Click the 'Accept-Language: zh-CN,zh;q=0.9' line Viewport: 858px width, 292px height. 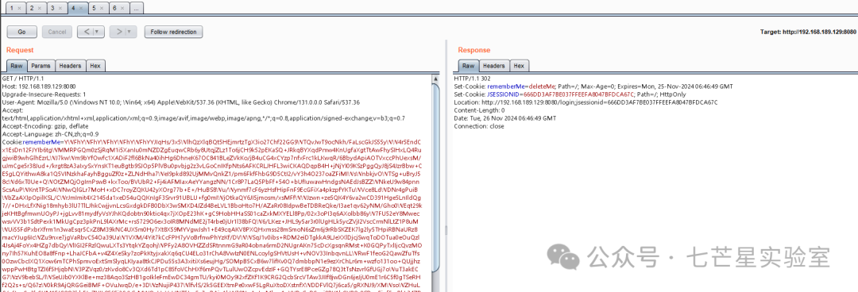click(50, 133)
